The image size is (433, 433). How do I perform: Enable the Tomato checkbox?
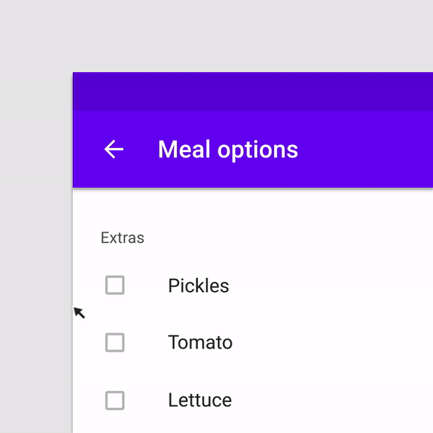click(115, 342)
